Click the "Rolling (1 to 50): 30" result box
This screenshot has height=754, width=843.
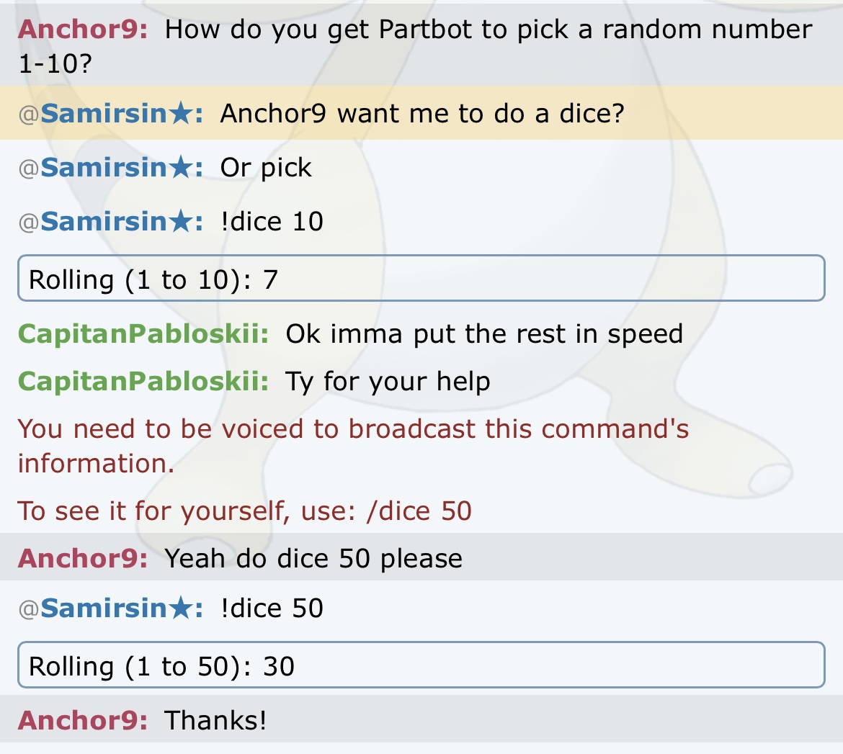click(x=421, y=665)
